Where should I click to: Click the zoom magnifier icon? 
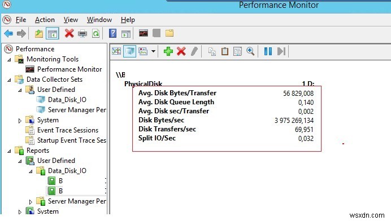pos(250,51)
